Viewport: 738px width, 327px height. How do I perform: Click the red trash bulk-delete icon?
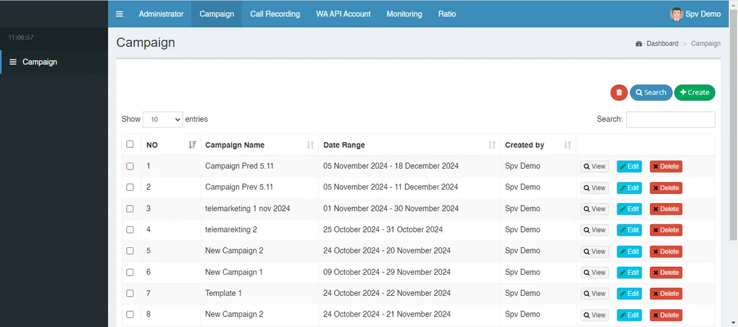[619, 93]
